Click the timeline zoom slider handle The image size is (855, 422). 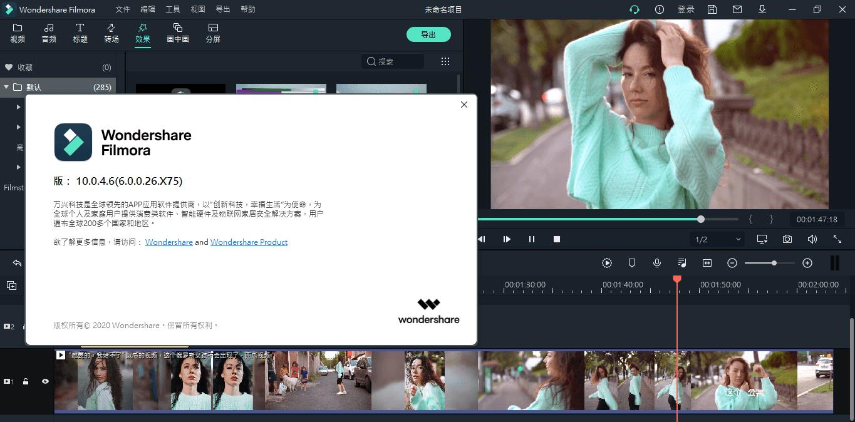(774, 263)
